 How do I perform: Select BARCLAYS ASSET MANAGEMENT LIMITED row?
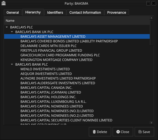pos(77,36)
